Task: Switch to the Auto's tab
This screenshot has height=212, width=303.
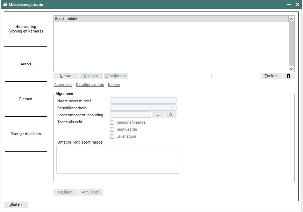Action: point(26,64)
